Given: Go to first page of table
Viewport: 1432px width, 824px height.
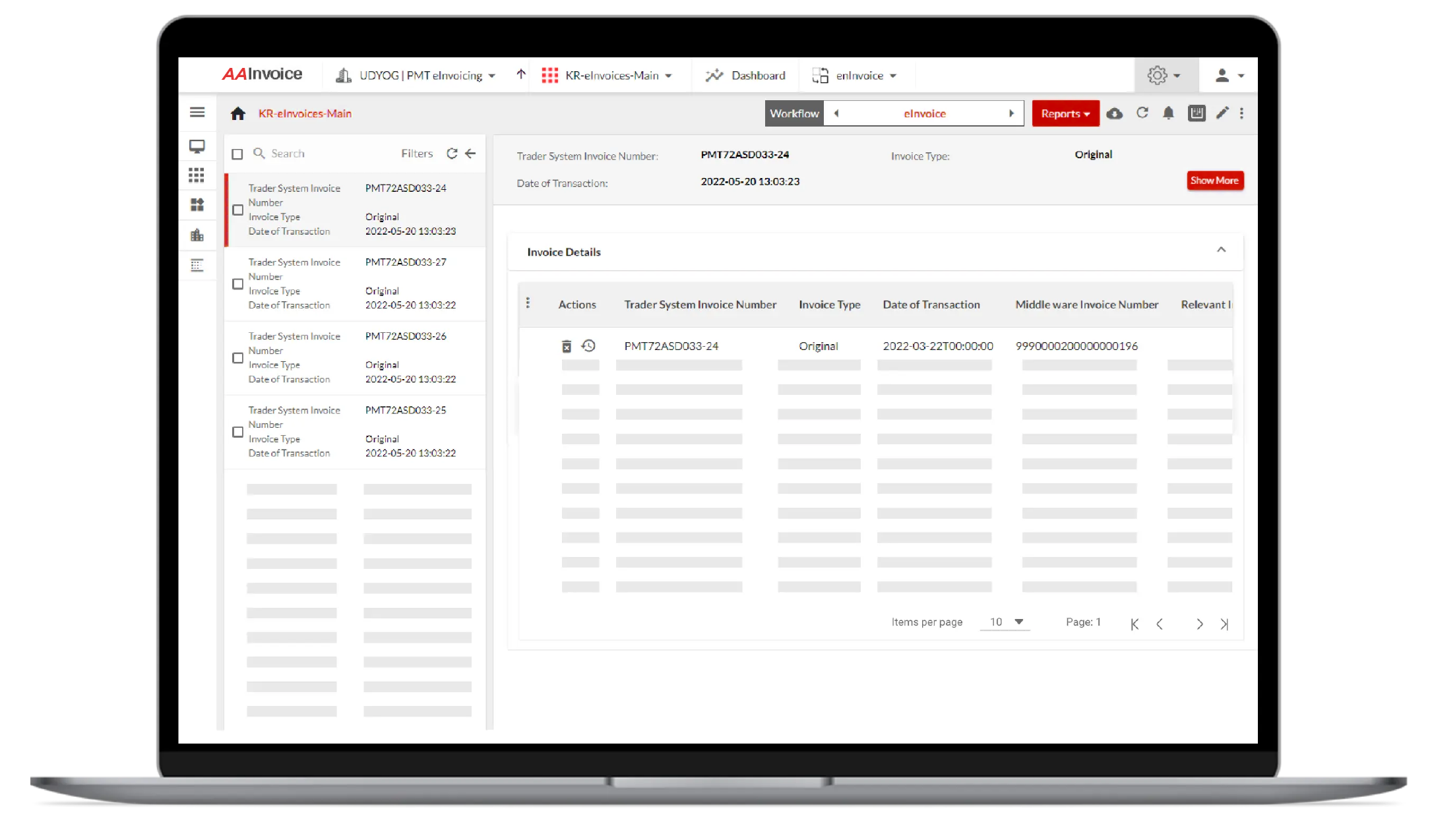Looking at the screenshot, I should tap(1135, 624).
